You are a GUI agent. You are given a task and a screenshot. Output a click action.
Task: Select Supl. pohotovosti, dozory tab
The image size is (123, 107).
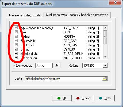[77, 15]
